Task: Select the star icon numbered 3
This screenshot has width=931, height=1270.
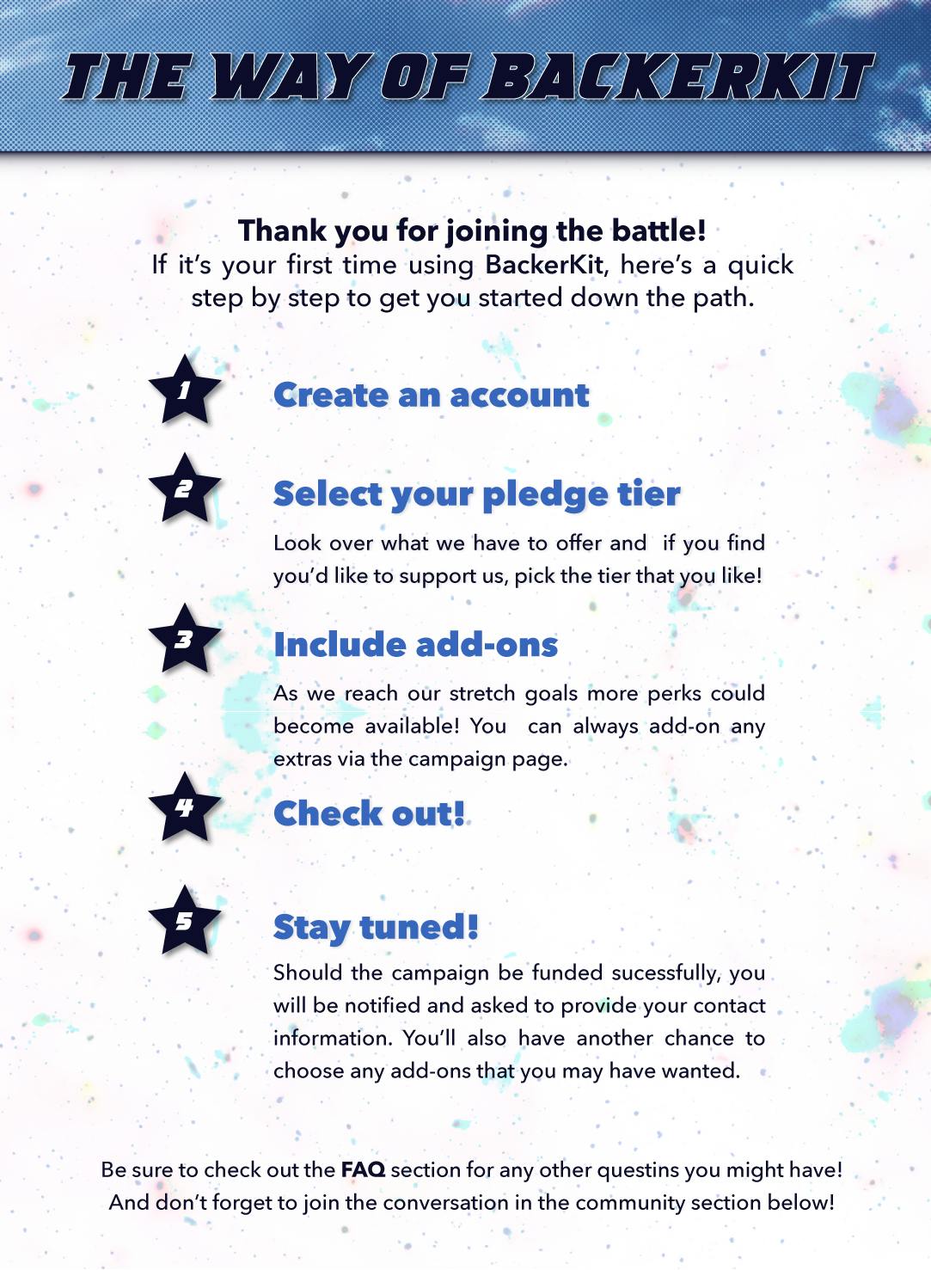Action: click(x=184, y=640)
